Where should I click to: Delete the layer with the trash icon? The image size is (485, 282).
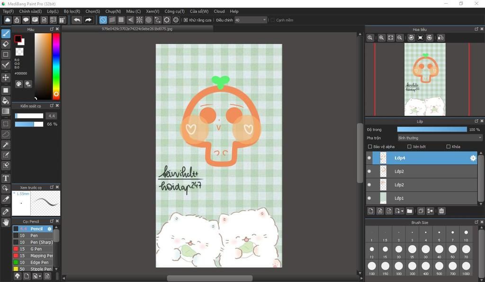pos(441,211)
